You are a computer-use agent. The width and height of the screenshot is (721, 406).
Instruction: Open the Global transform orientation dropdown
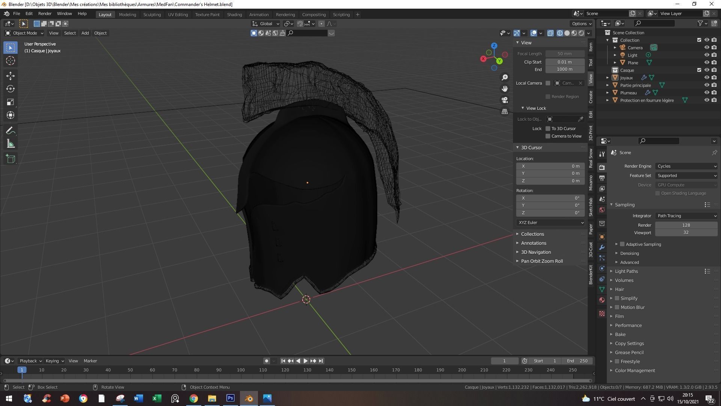tap(266, 24)
